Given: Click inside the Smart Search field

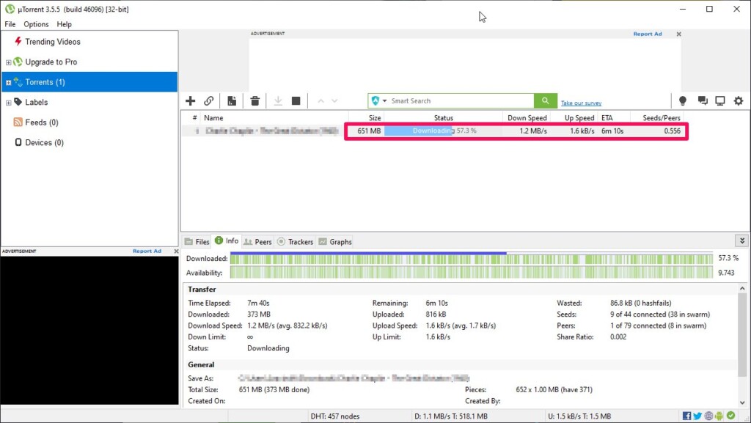Looking at the screenshot, I should 460,100.
